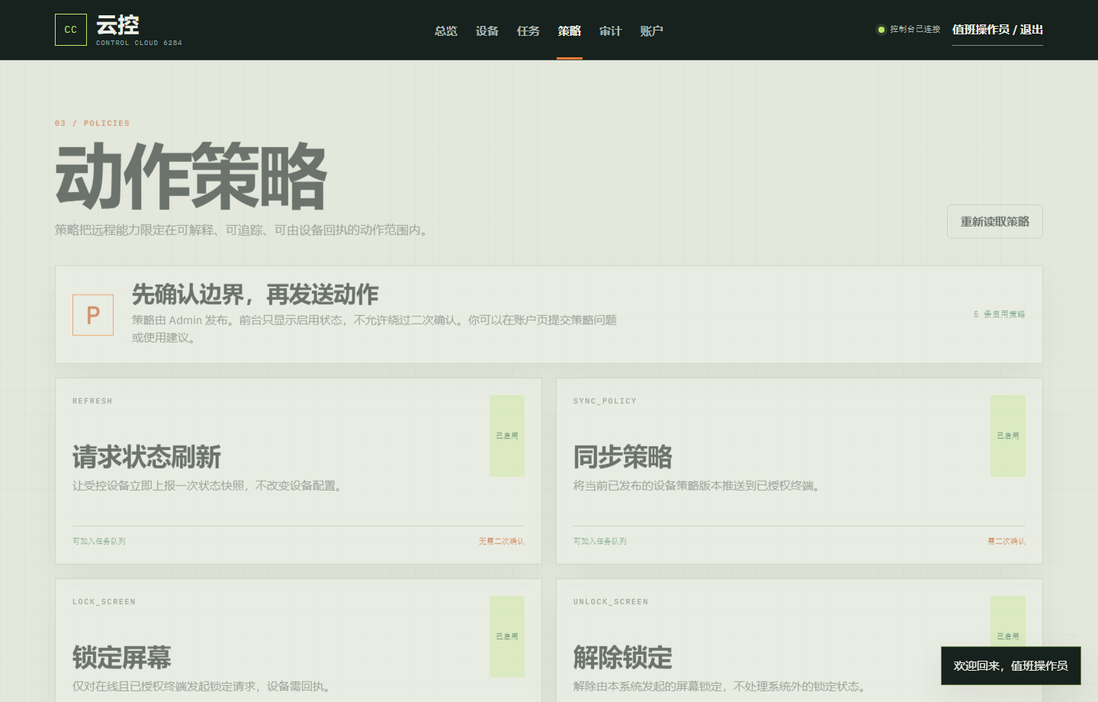Click the LOCK_SCREEN code label
Viewport: 1098px width, 702px height.
tap(104, 602)
